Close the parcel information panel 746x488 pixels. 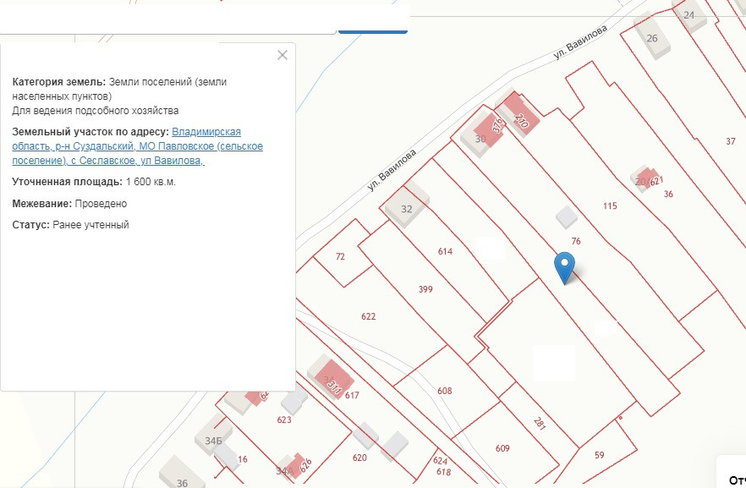click(x=282, y=55)
